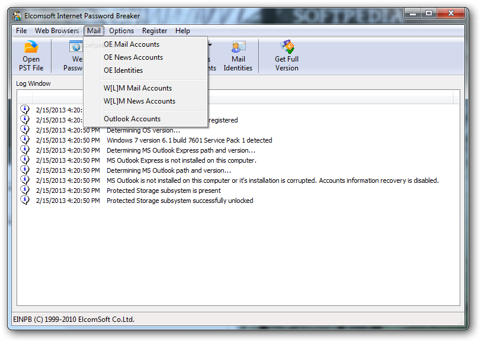
Task: Open PST File toolbar icon
Action: pos(31,47)
